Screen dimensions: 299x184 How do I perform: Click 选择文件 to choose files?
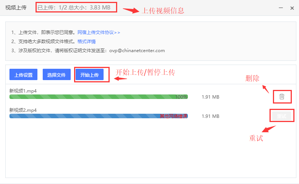click(57, 74)
